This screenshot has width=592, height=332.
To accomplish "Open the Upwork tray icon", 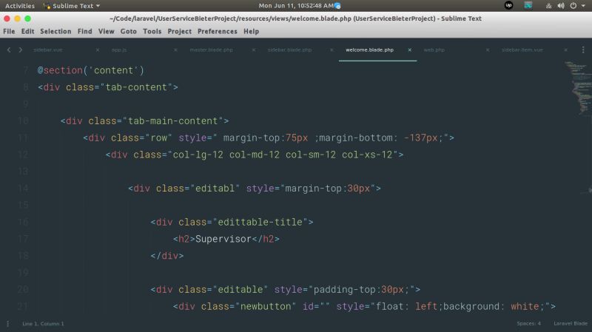I will [508, 5].
